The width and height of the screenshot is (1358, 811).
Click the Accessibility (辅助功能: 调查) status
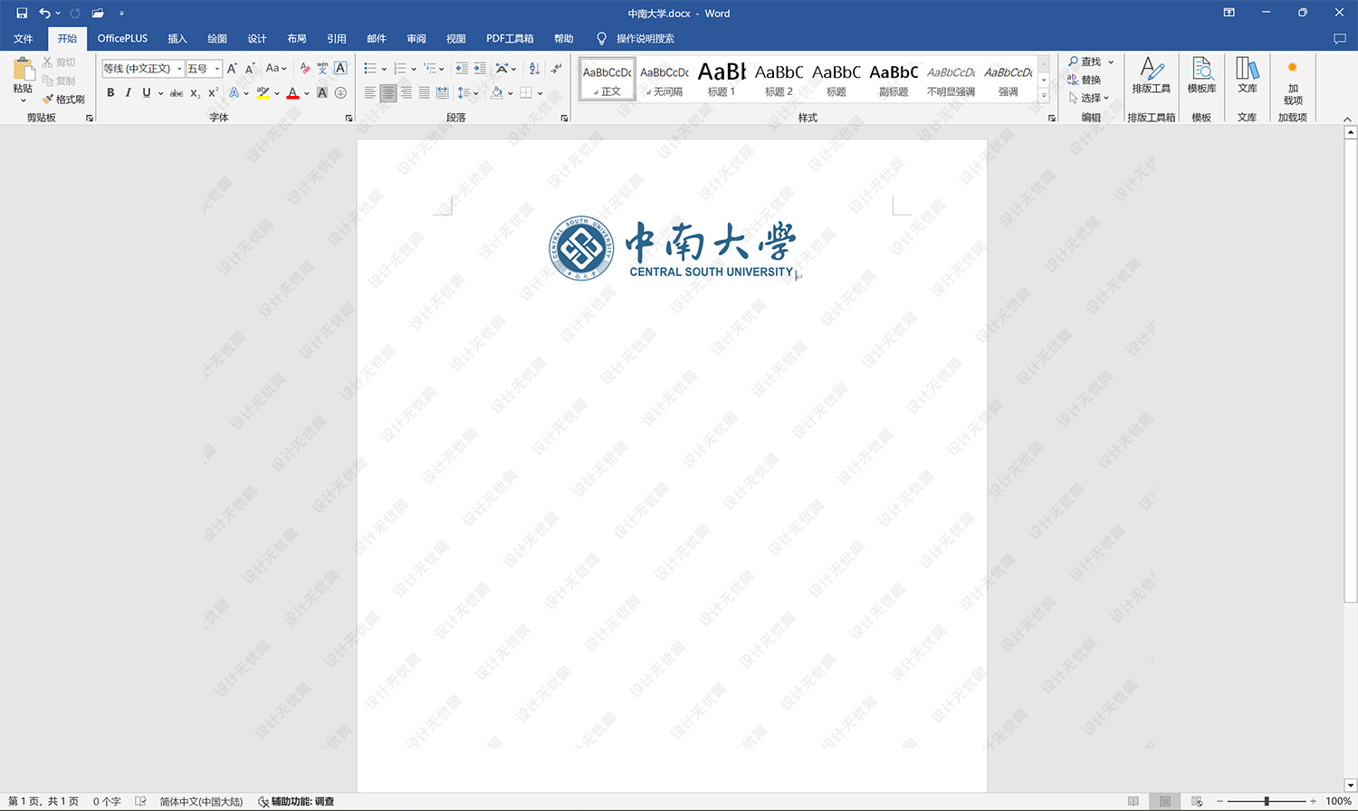tap(296, 801)
